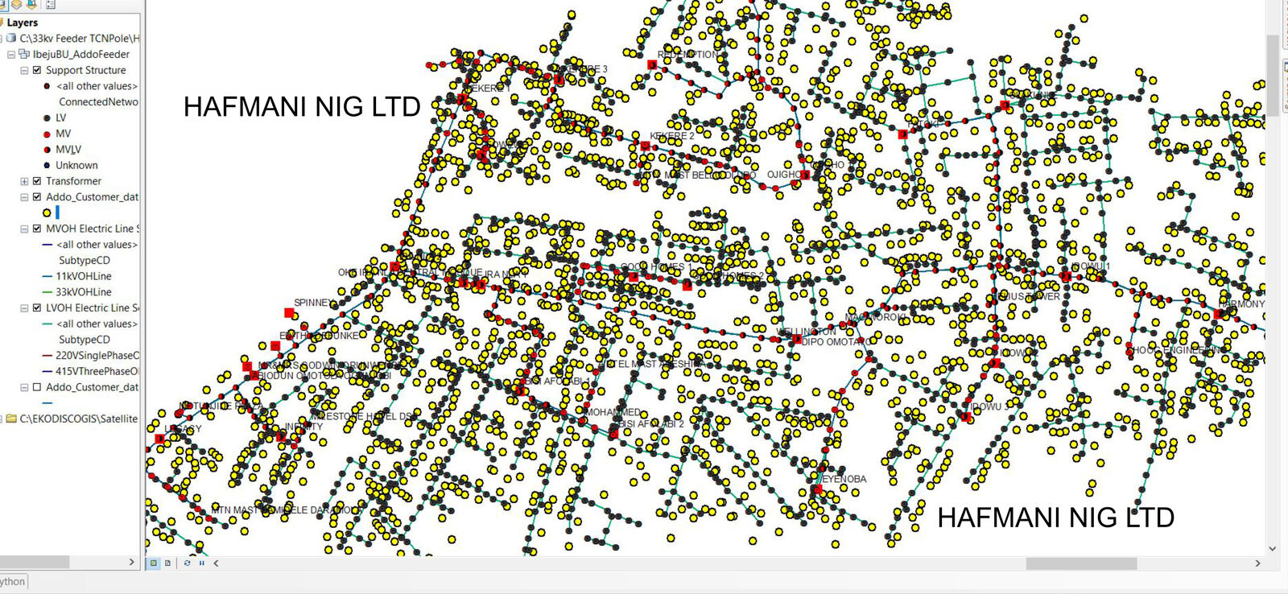Screen dimensions: 1288x594
Task: Click the yellow Addo_Customer point symbol
Action: [x=47, y=213]
